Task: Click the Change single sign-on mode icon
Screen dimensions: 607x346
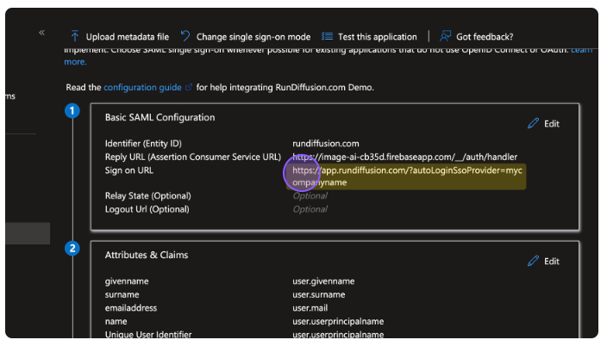Action: [185, 37]
